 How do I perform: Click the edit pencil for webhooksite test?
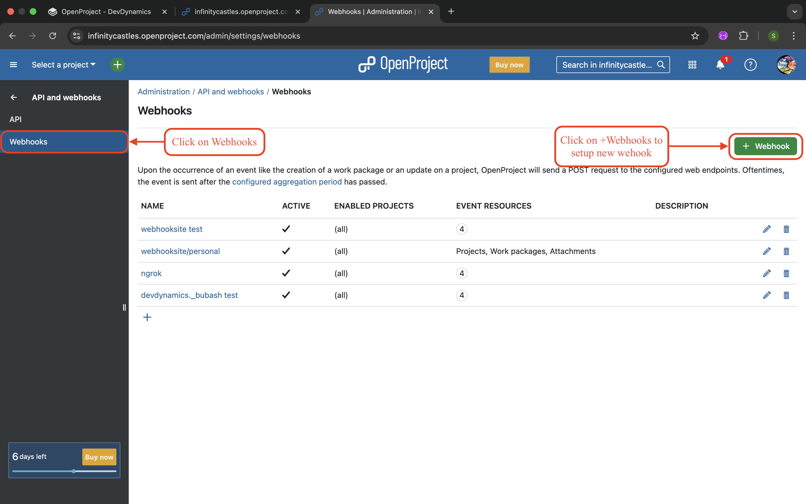coord(767,229)
